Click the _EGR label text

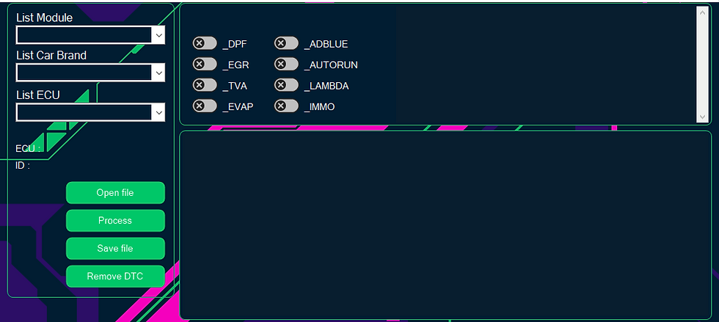pyautogui.click(x=236, y=65)
